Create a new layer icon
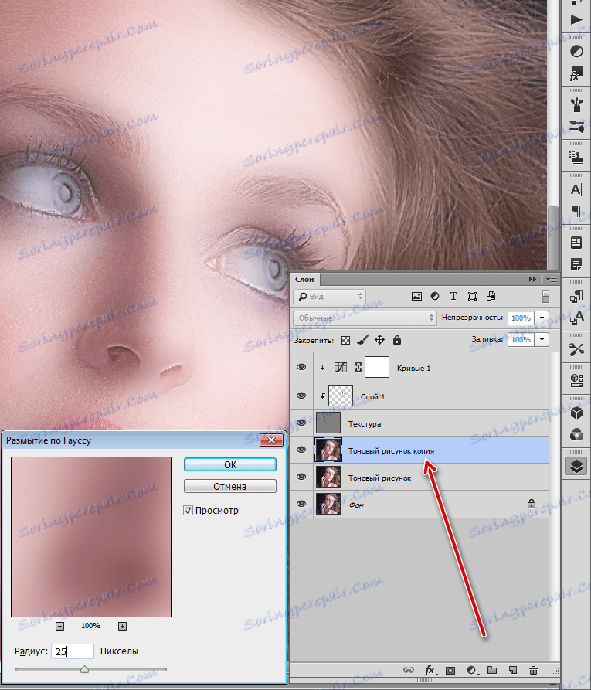This screenshot has height=690, width=591. [513, 670]
